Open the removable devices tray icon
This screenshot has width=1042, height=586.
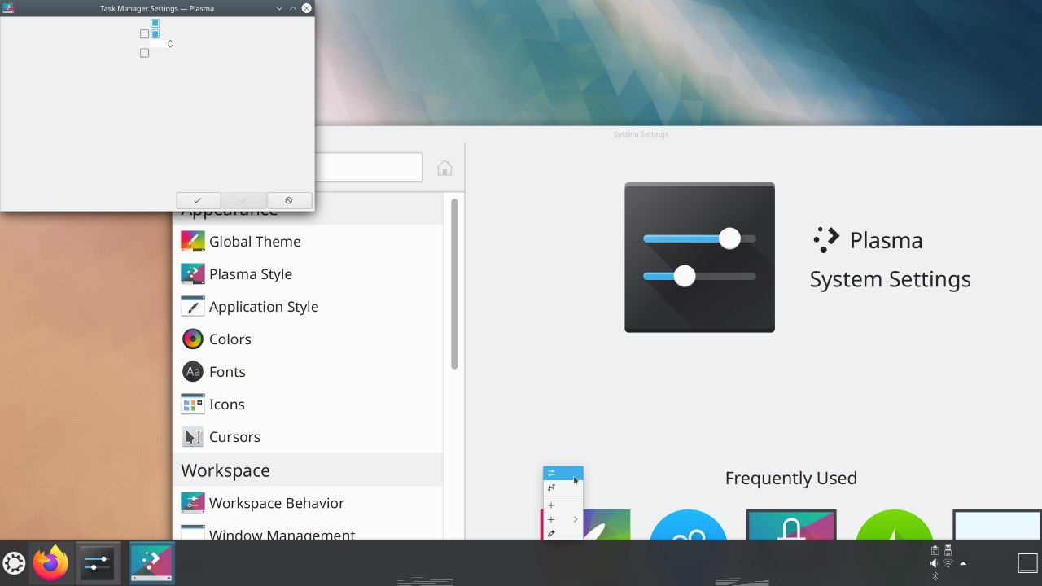(948, 550)
